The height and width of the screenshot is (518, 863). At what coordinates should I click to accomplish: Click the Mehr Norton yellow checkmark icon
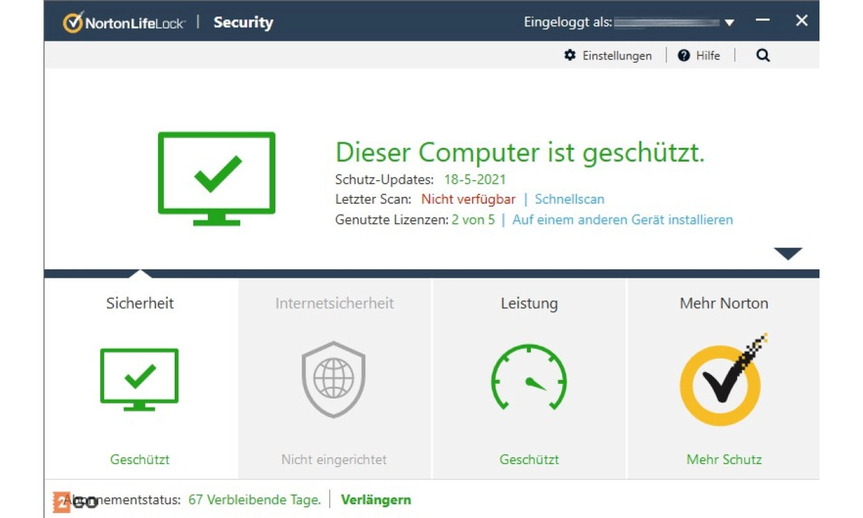coord(722,381)
